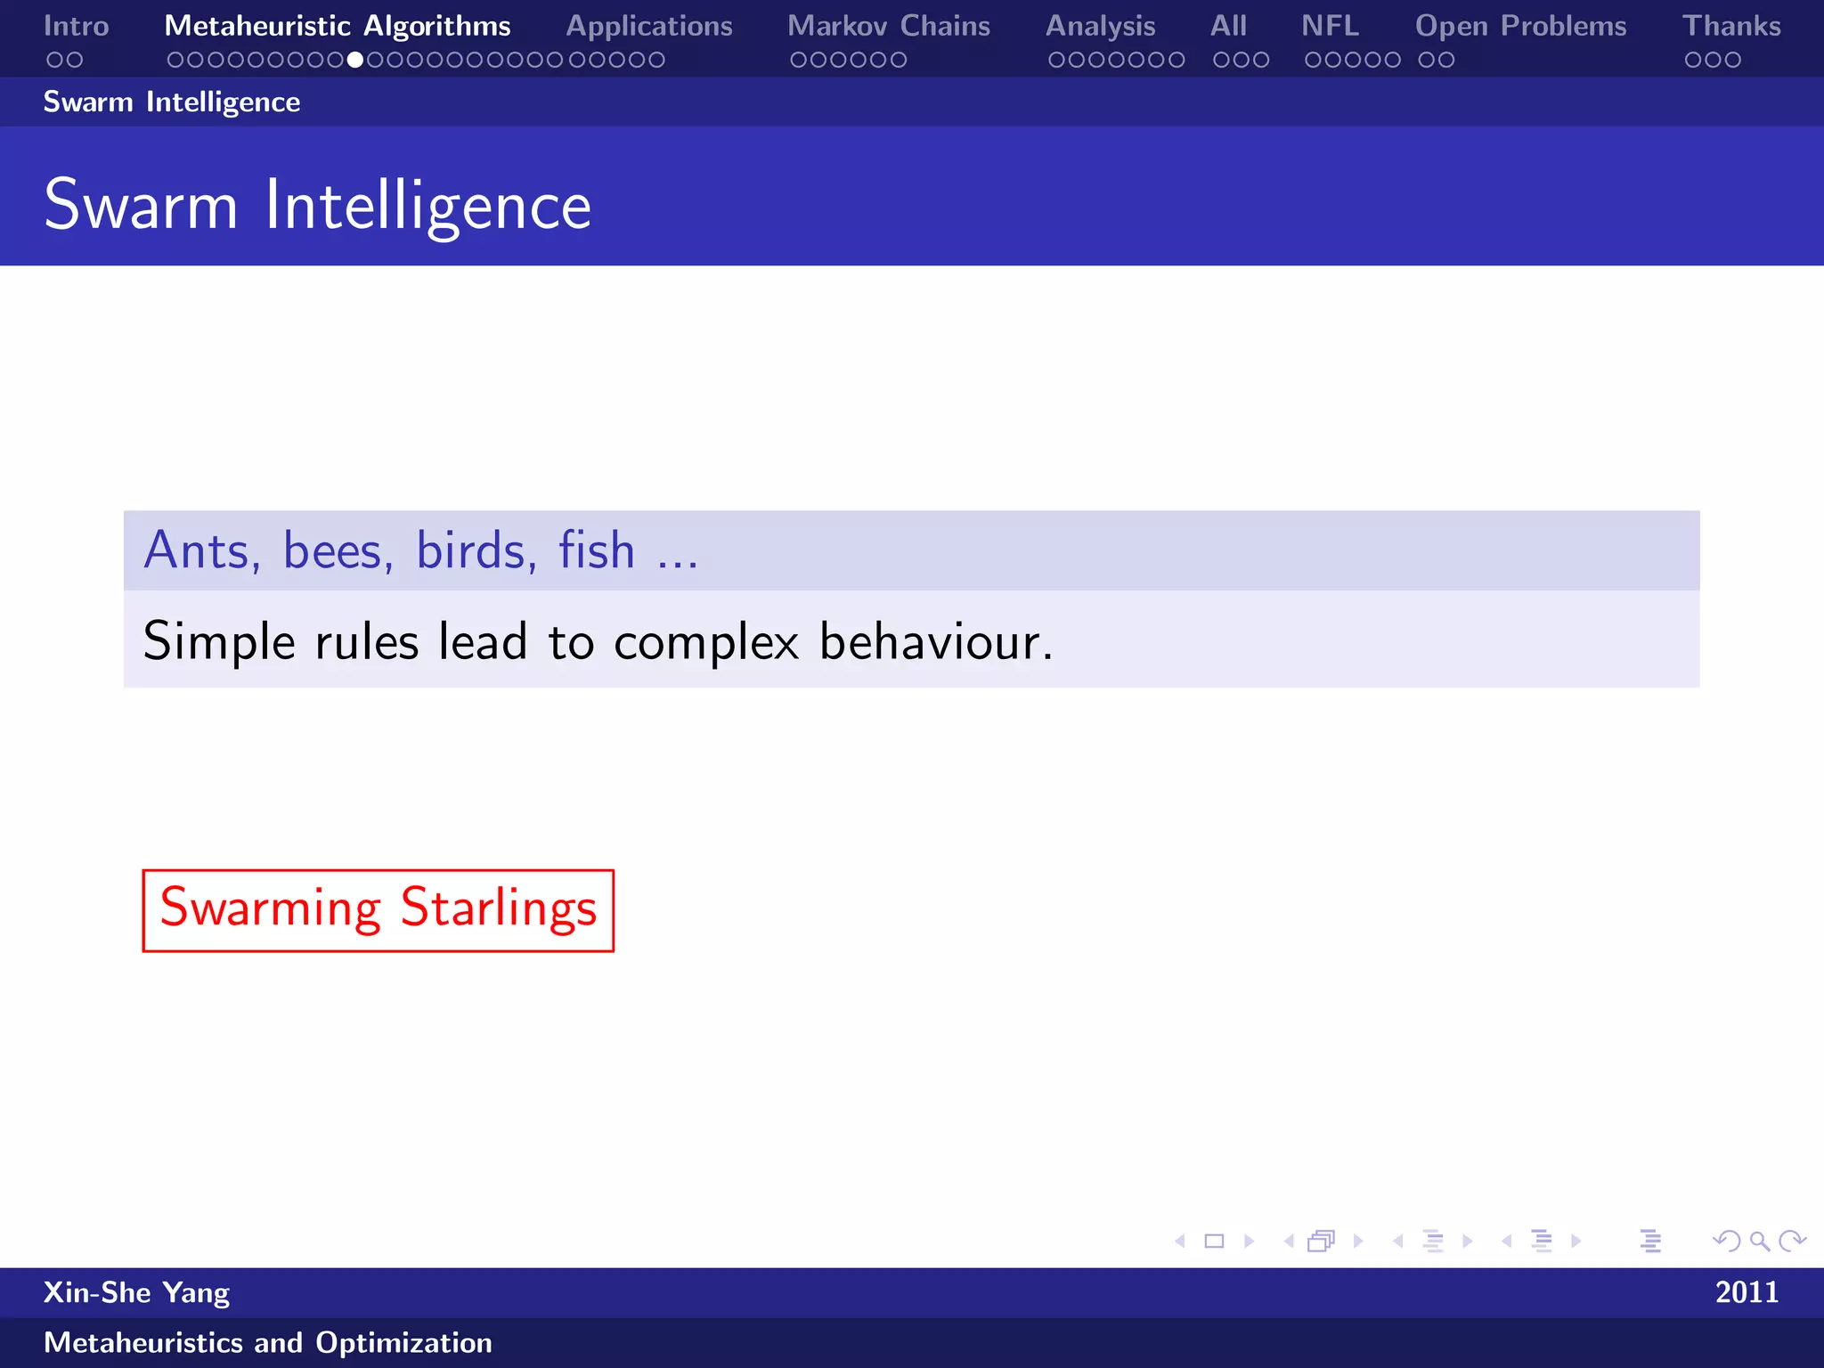The image size is (1824, 1368).
Task: Click the go-back curved arrow icon
Action: [1726, 1241]
